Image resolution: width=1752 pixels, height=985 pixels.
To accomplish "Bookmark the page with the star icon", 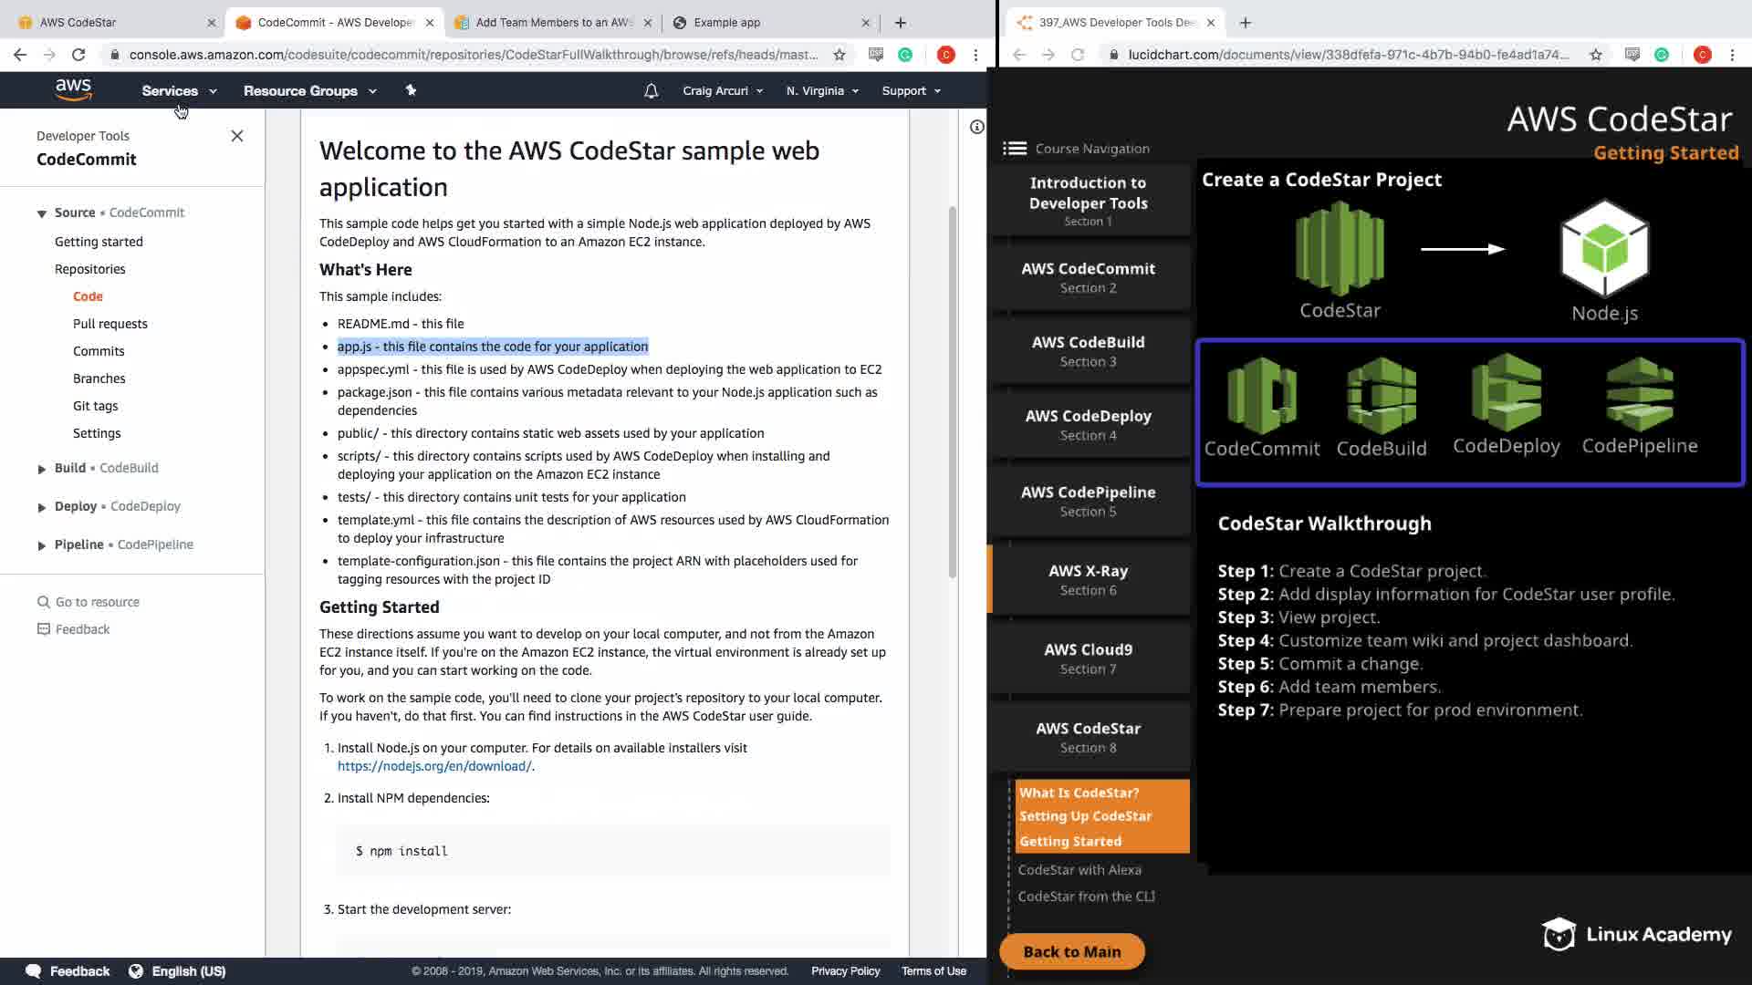I will [839, 55].
